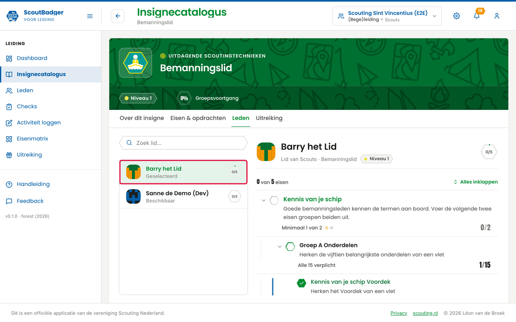
Task: Click the ScoutBadger logo
Action: point(12,16)
